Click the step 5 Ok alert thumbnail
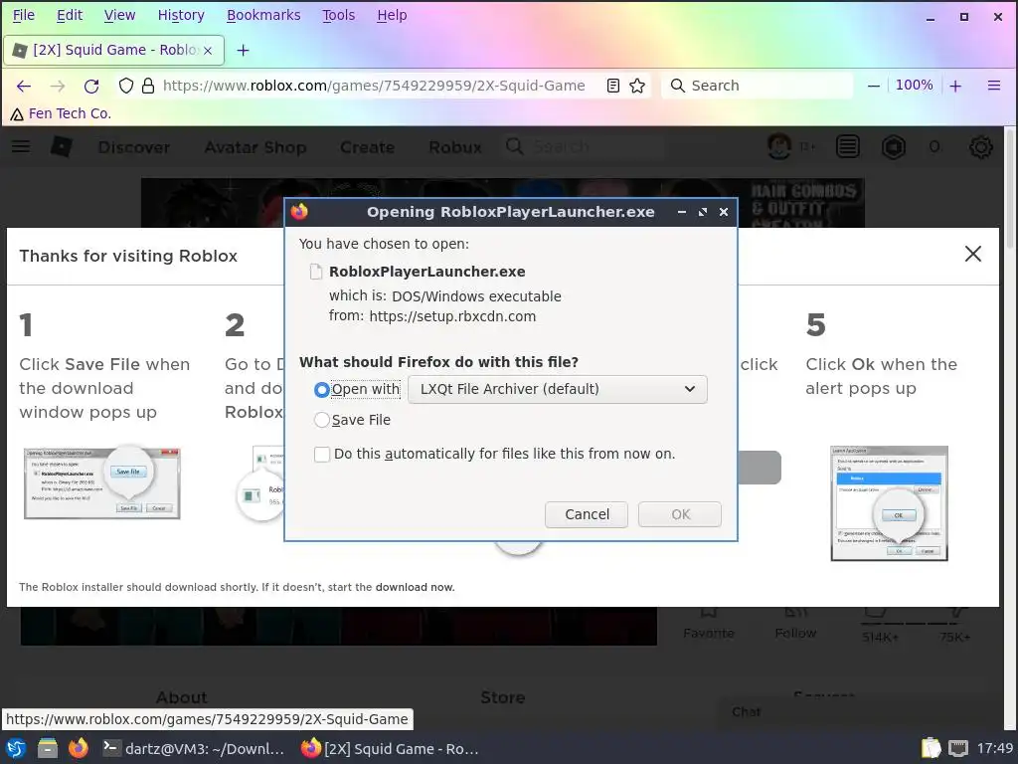 pyautogui.click(x=889, y=503)
